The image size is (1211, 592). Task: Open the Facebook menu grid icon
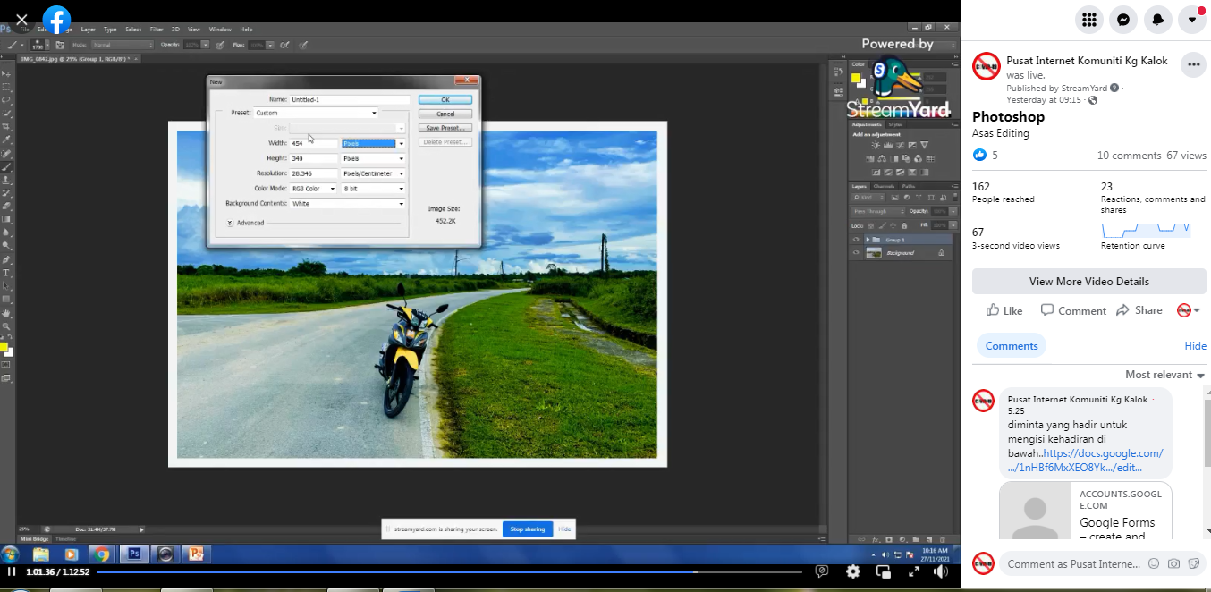[x=1088, y=20]
